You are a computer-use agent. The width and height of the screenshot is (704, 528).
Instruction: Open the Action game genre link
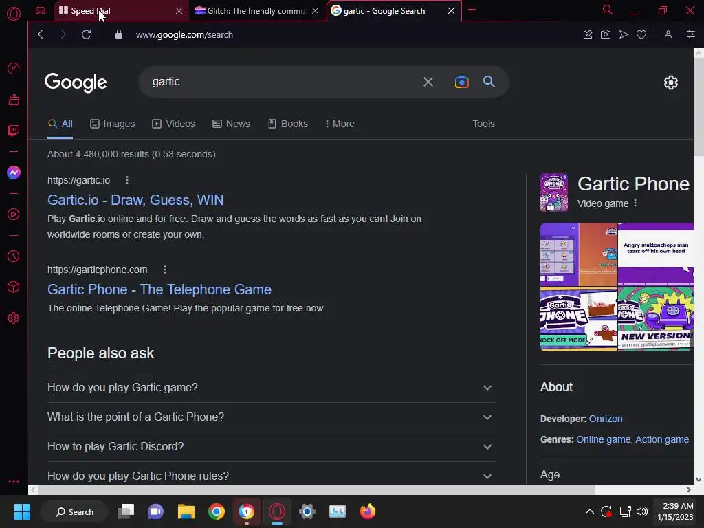pos(662,439)
